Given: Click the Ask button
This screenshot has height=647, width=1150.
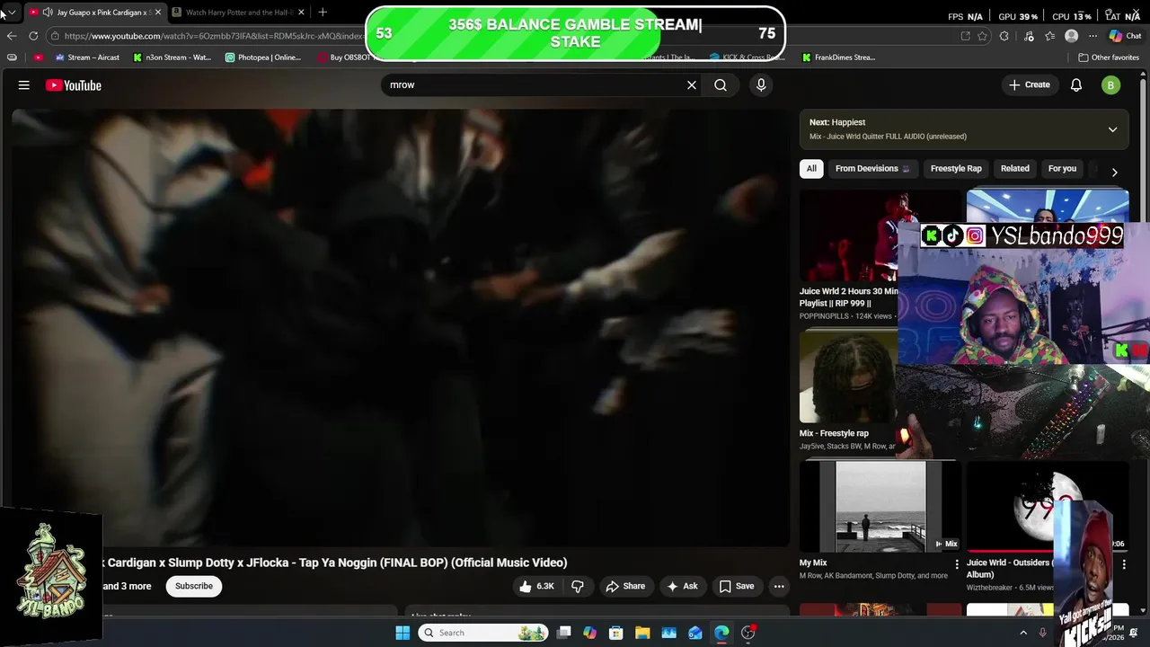Looking at the screenshot, I should click(x=681, y=586).
